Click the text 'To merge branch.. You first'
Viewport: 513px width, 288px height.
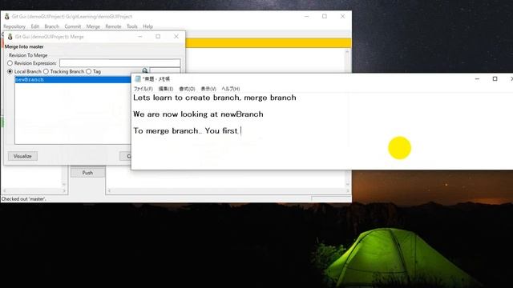click(x=185, y=131)
